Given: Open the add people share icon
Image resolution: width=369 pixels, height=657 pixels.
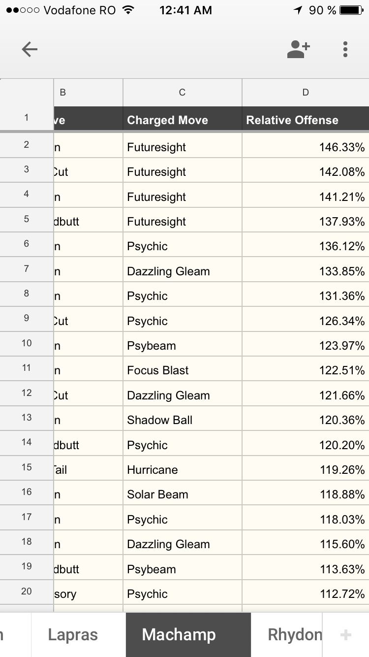Looking at the screenshot, I should click(x=298, y=49).
